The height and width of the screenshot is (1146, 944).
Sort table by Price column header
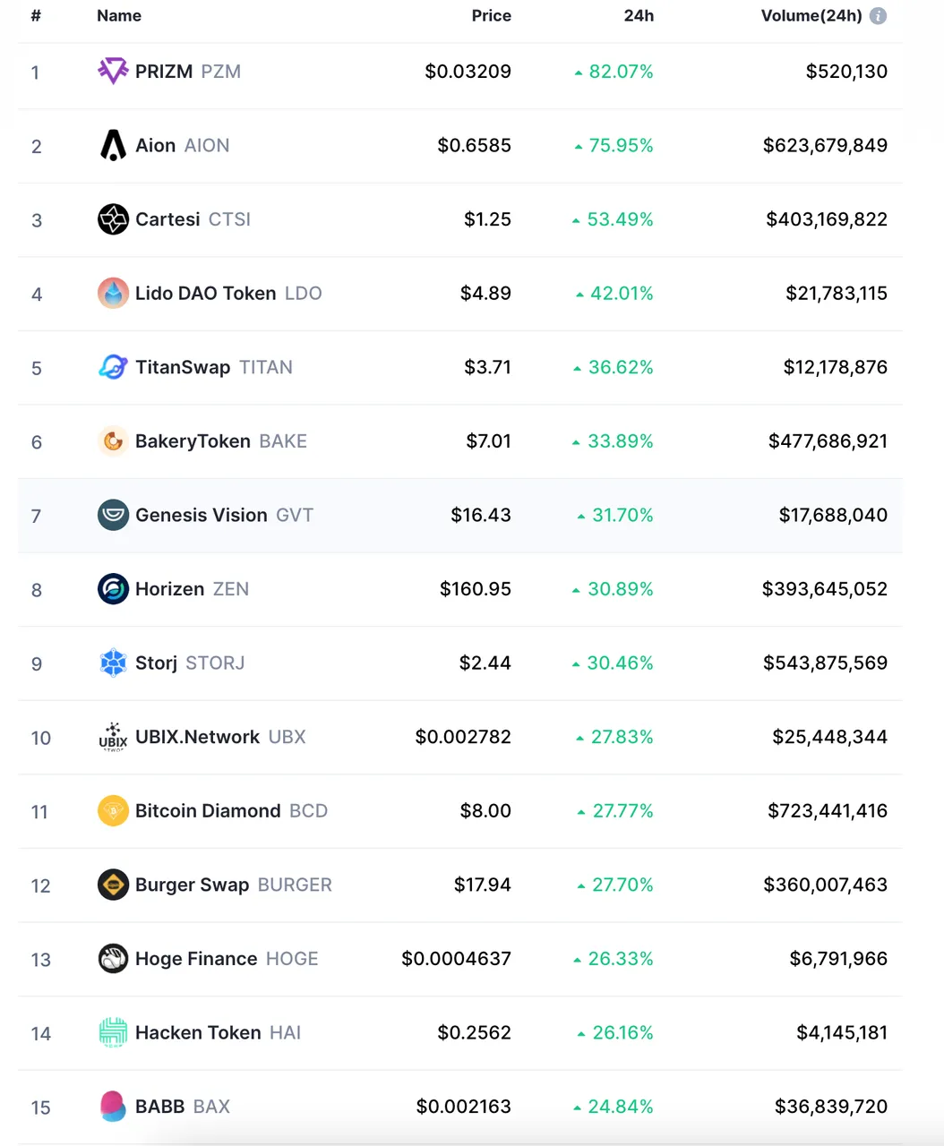491,16
